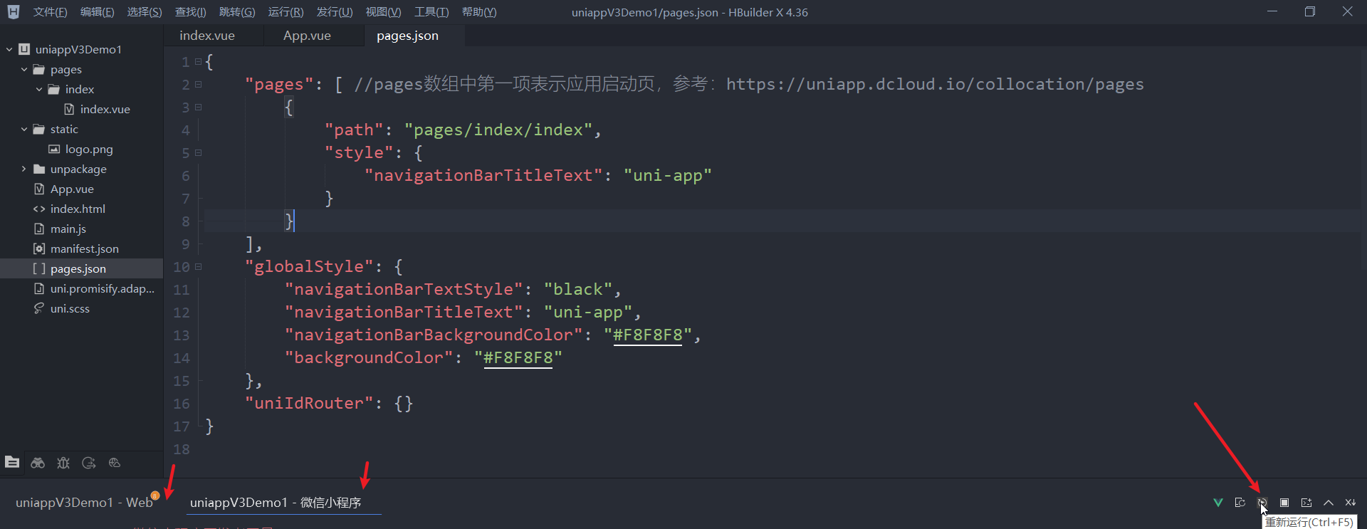Click the gear icon next to manifest.json
The height and width of the screenshot is (529, 1367).
coord(39,248)
